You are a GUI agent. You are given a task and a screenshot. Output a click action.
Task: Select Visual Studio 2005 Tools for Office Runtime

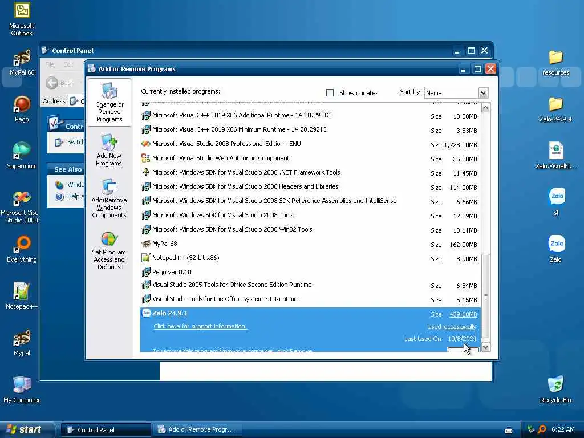[310, 285]
